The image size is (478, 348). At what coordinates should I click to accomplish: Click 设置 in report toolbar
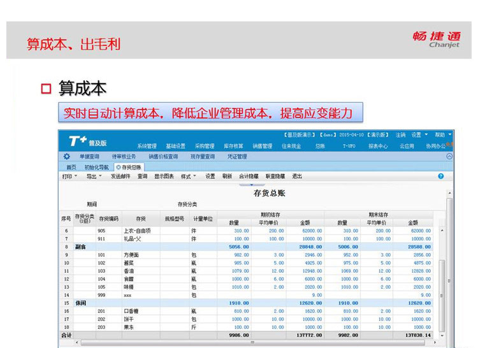point(210,177)
